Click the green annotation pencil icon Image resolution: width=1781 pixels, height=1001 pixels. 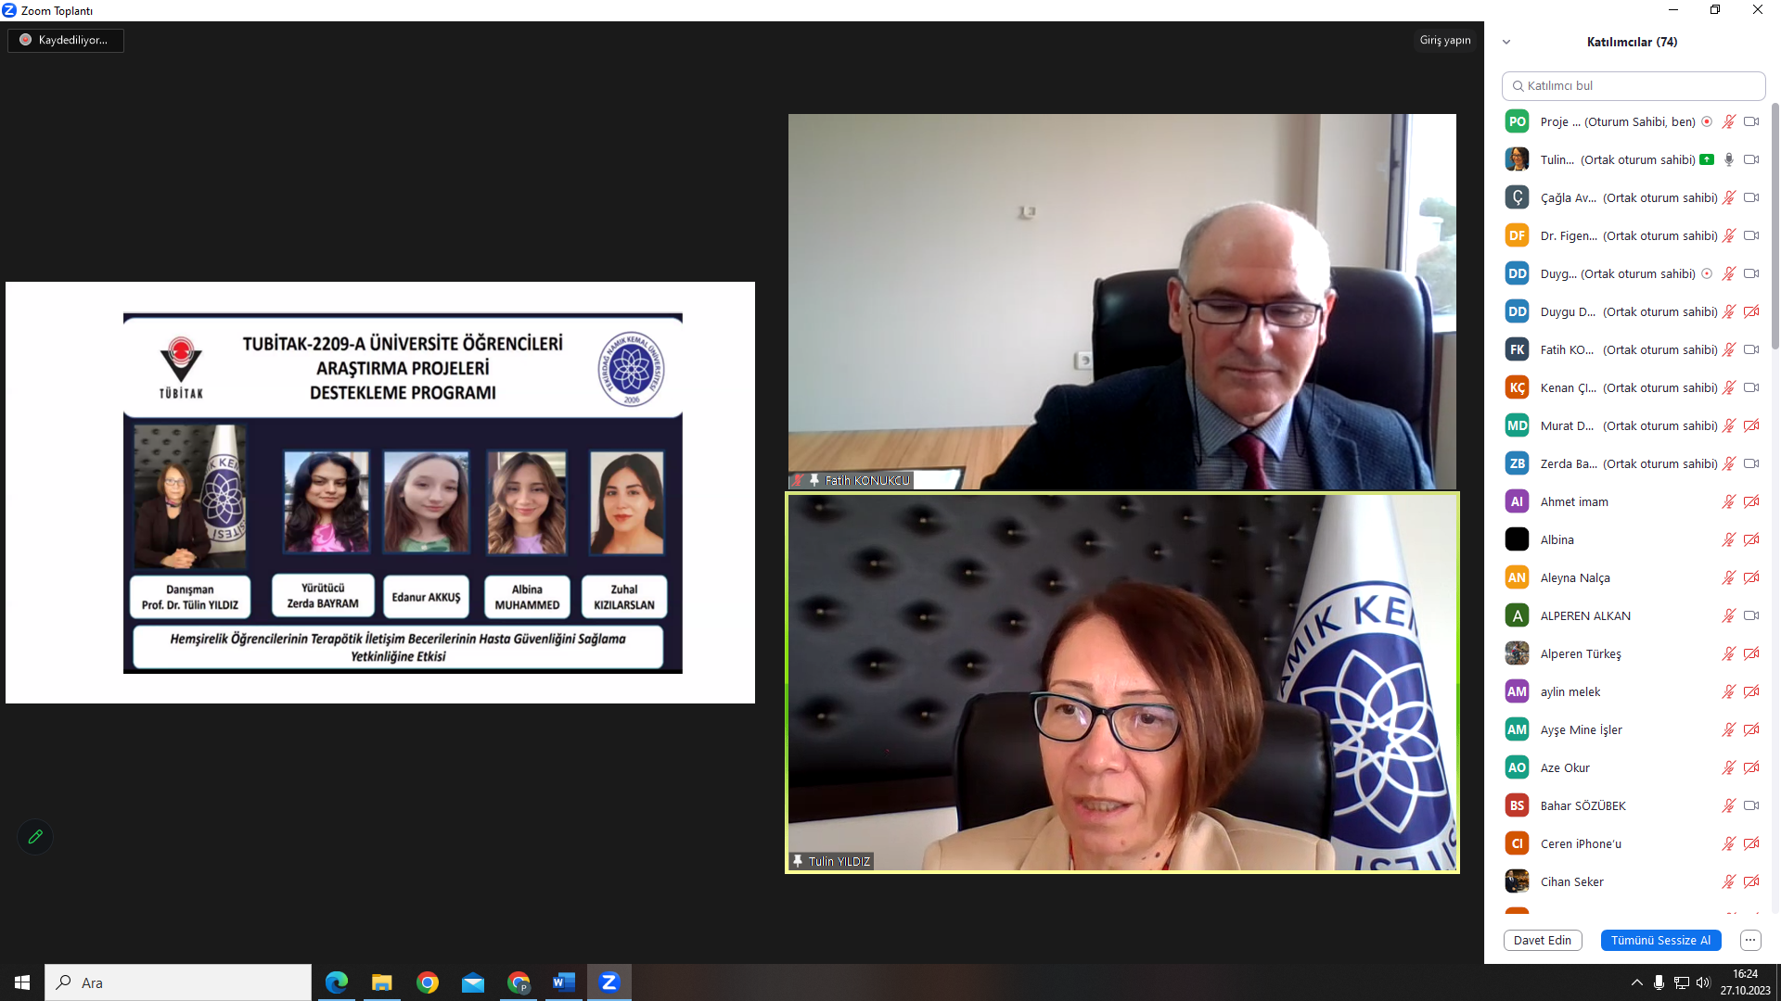click(35, 837)
